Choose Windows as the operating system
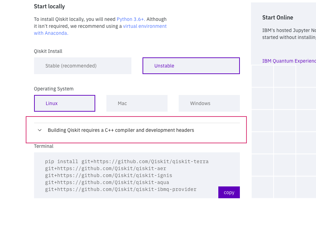The image size is (316, 232). pyautogui.click(x=209, y=103)
